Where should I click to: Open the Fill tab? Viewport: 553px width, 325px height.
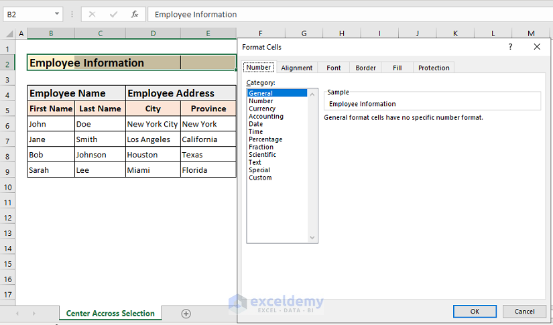pos(397,68)
